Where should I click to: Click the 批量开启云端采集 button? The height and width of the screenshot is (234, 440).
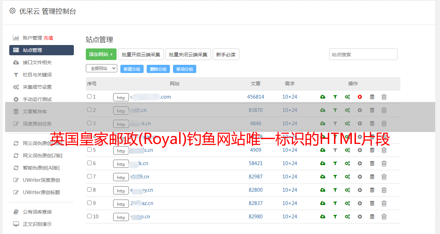tap(141, 54)
